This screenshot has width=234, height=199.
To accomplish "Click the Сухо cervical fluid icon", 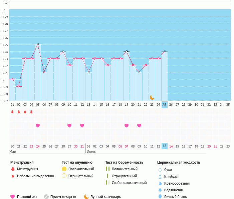I will pyautogui.click(x=160, y=170).
